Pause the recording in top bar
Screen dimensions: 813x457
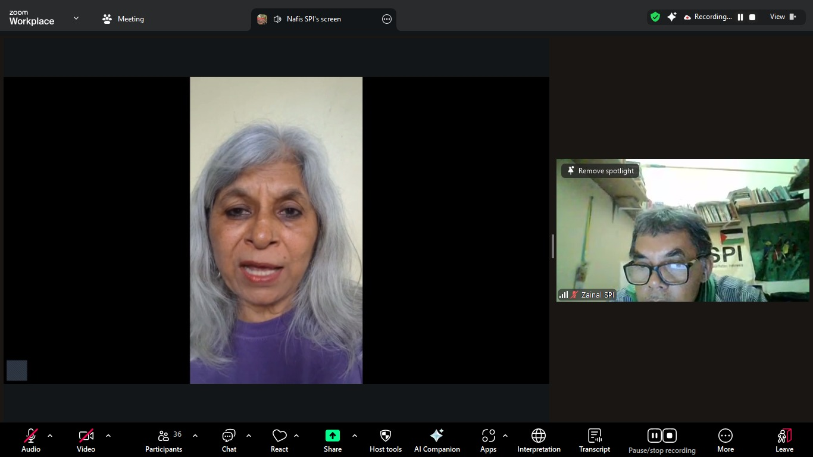pyautogui.click(x=740, y=17)
